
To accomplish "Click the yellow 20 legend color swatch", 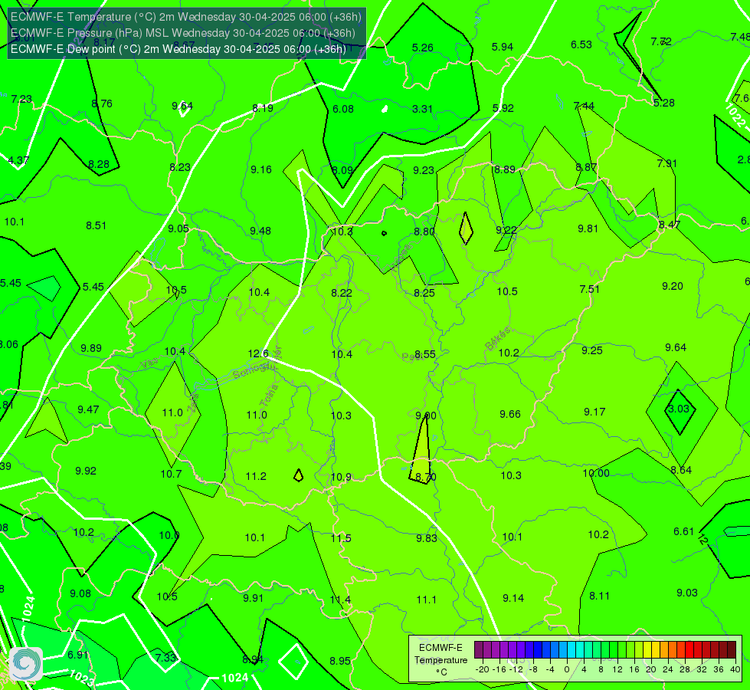I will 647,650.
